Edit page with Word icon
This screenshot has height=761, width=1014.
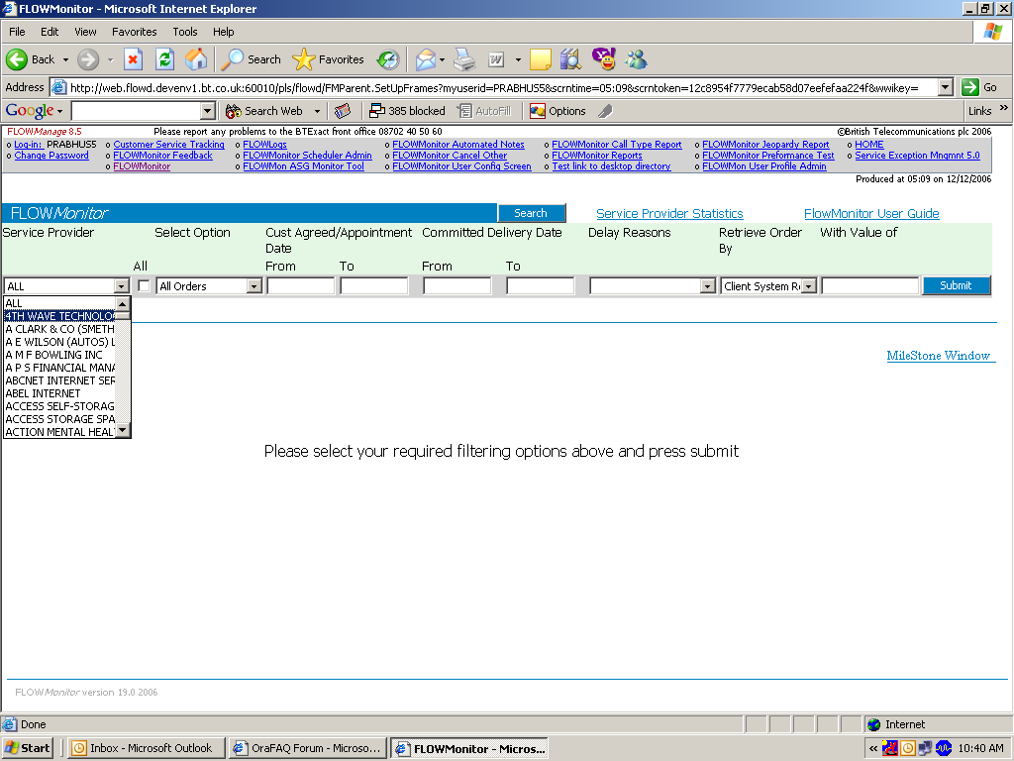click(496, 59)
